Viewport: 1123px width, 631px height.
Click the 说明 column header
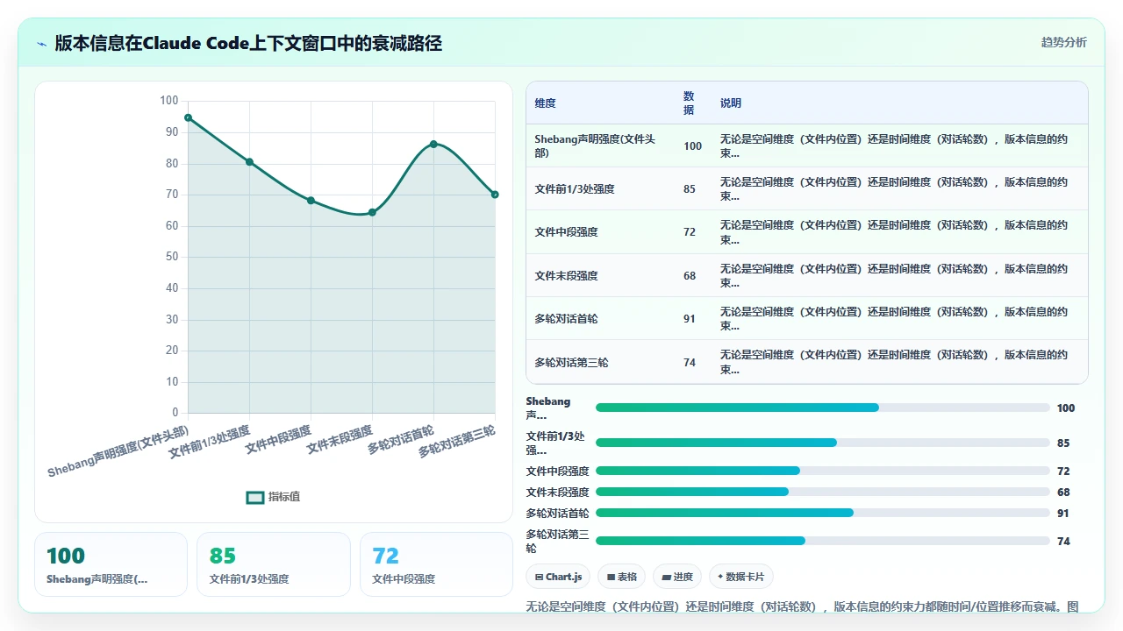click(731, 103)
